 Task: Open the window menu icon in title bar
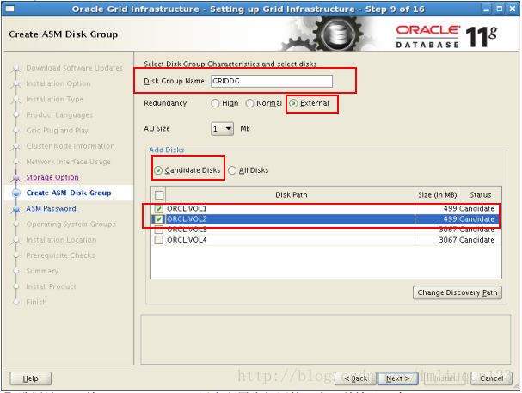10,9
